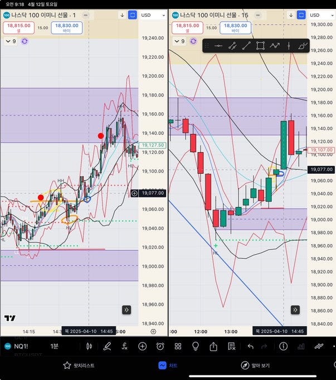The image size is (336, 380).
Task: Select the vertical line drawing tool
Action: click(x=289, y=46)
